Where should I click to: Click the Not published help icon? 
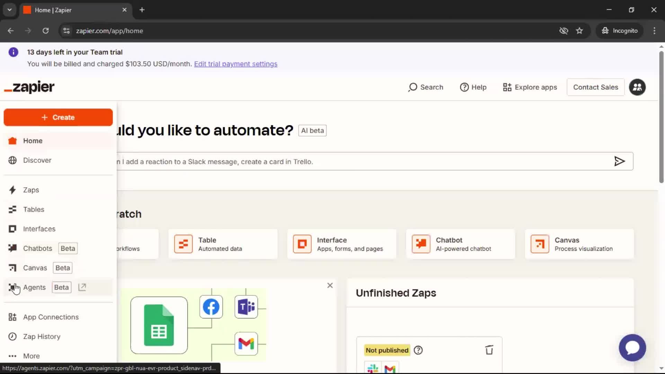point(418,350)
